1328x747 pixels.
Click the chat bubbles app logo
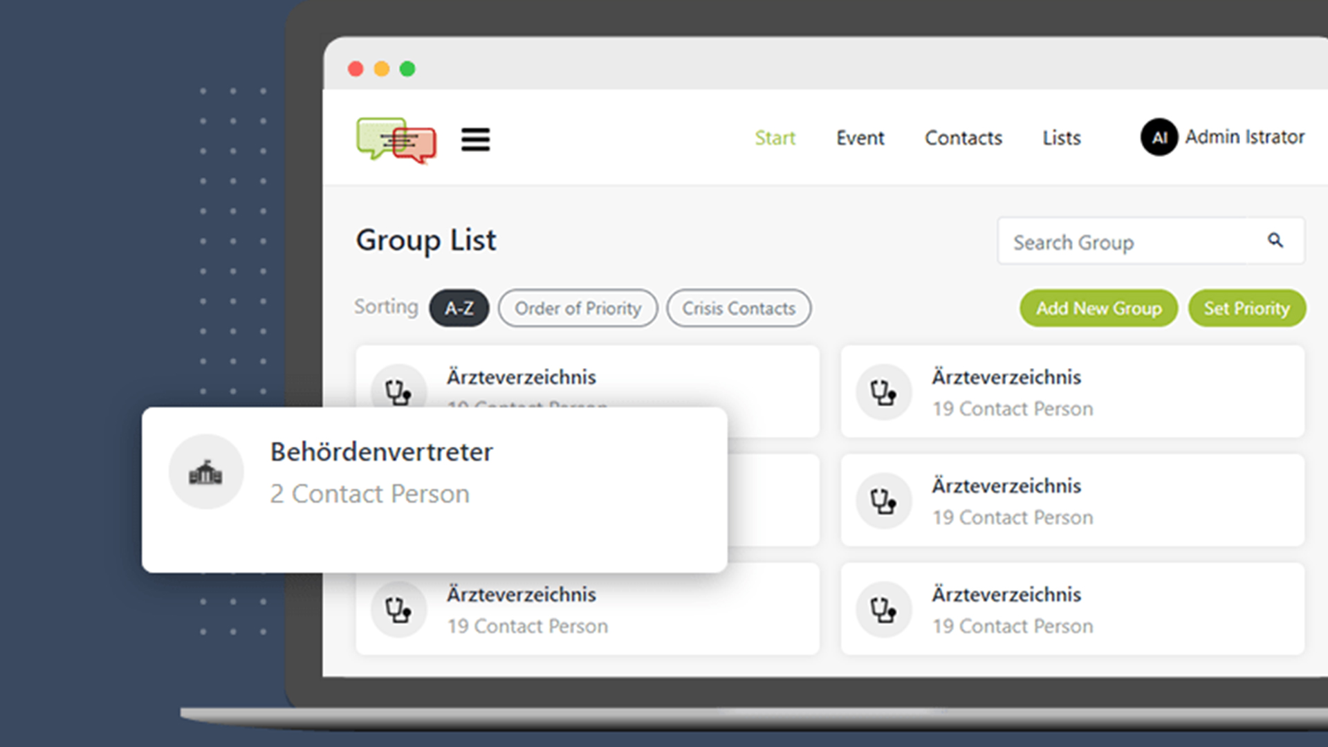click(396, 140)
